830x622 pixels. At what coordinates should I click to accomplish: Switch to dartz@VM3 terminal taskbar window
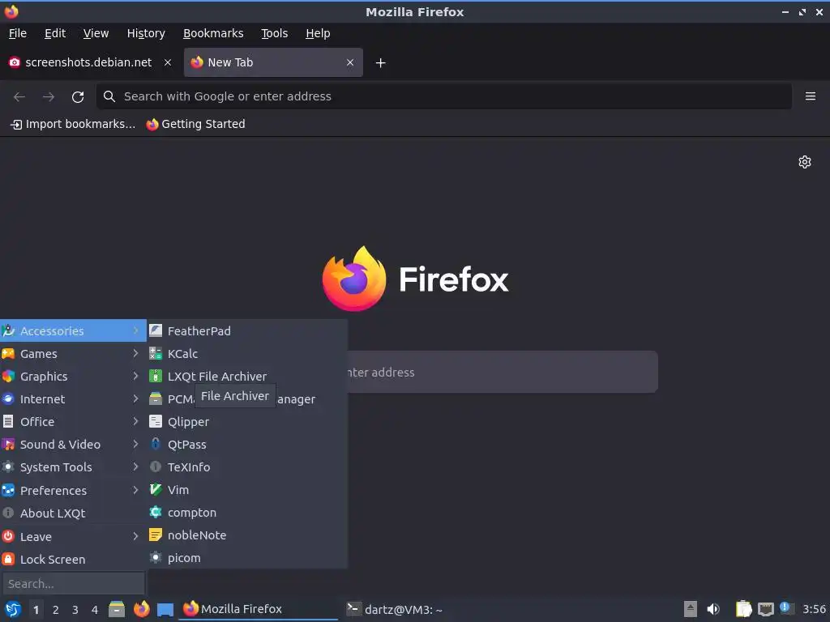pos(395,609)
